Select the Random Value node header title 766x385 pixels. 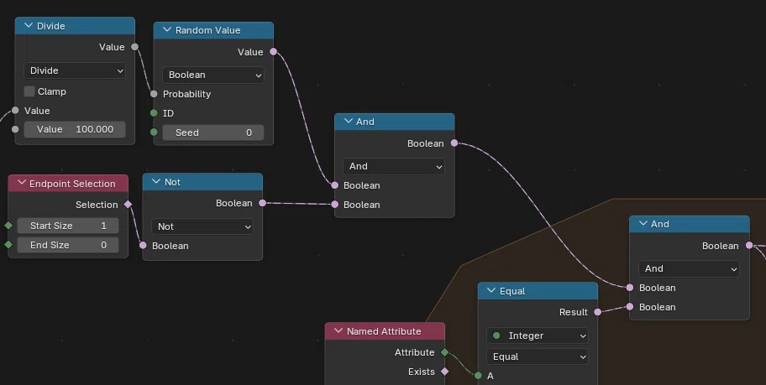click(x=208, y=30)
